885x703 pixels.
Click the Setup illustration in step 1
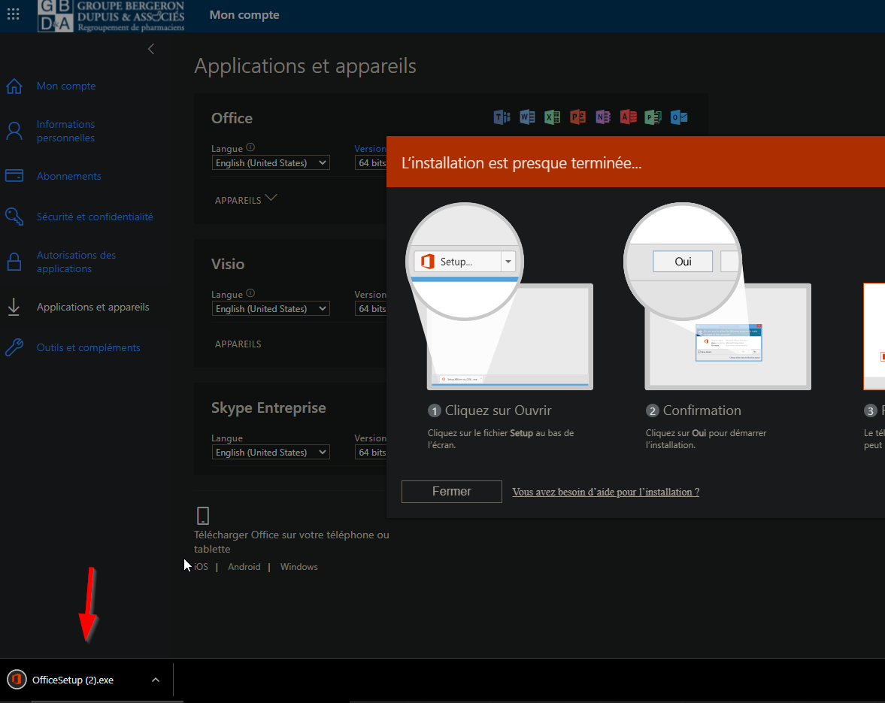499,296
